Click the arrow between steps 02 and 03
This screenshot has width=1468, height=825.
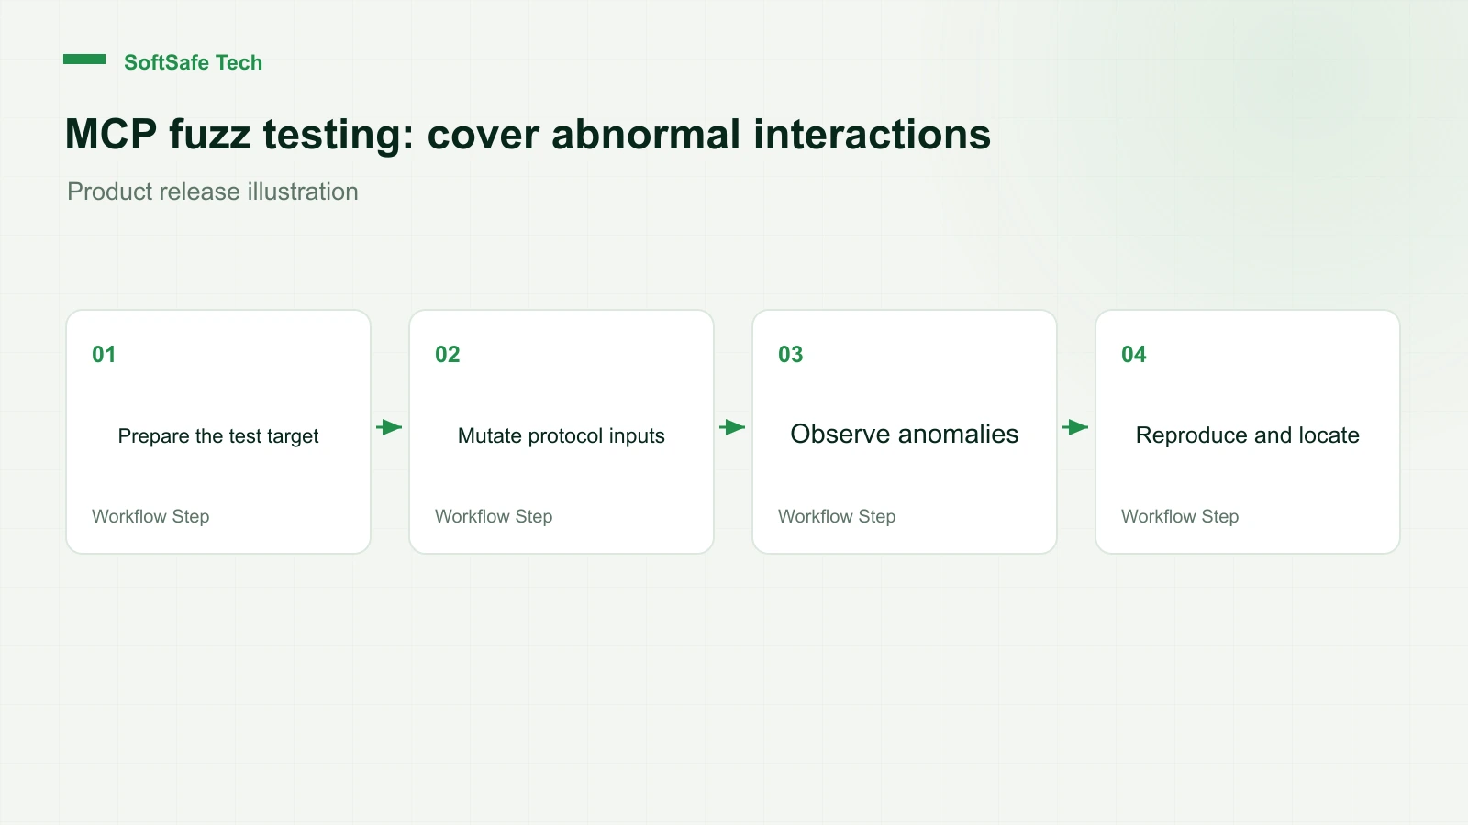[733, 427]
